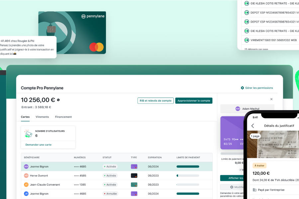Switch to the Virements tab
299x199 pixels.
42,117
